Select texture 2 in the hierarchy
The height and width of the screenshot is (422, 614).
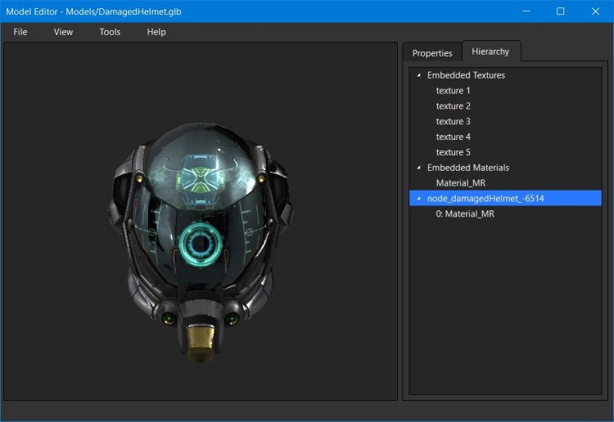coord(453,106)
